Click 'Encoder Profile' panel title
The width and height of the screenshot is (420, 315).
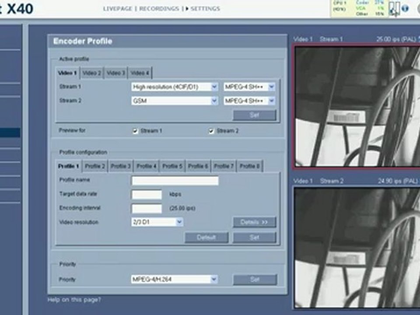(83, 41)
